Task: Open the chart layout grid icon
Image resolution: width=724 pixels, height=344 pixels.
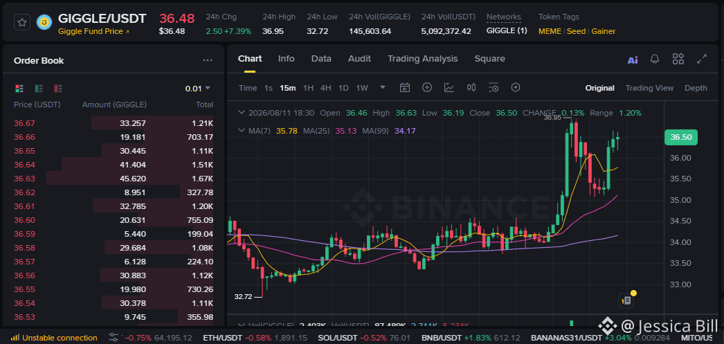Action: click(678, 59)
